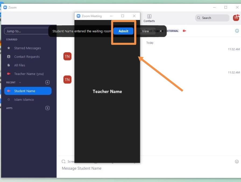
Task: Open the Contacts tab
Action: coord(149,18)
